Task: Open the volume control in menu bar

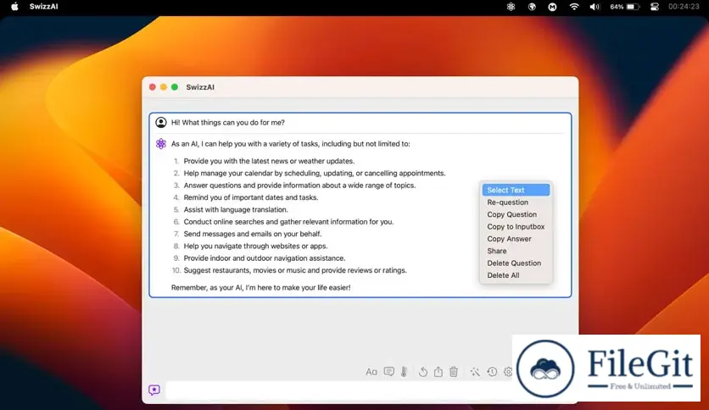Action: (595, 7)
